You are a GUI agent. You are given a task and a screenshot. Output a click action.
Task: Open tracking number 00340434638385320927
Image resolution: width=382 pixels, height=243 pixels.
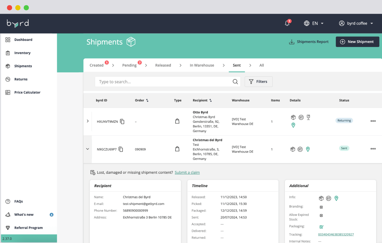336,235
